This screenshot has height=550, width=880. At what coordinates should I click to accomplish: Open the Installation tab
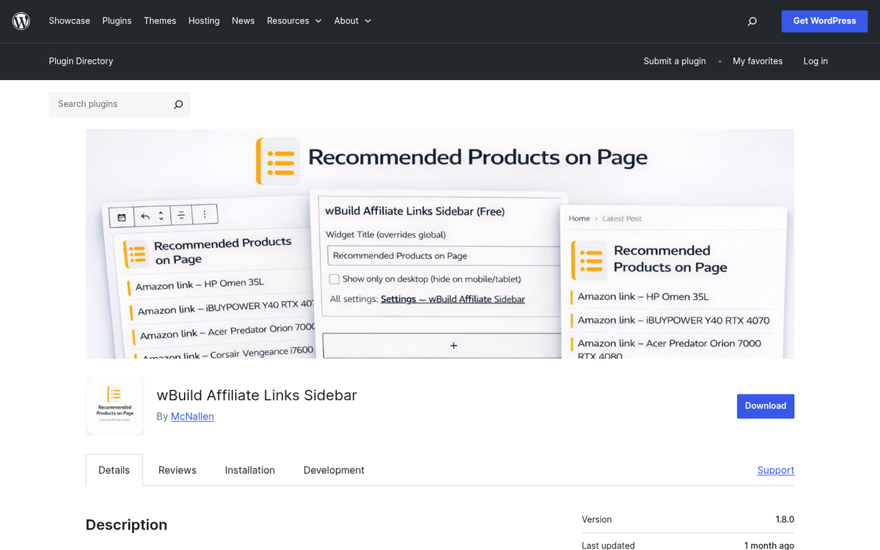coord(249,470)
